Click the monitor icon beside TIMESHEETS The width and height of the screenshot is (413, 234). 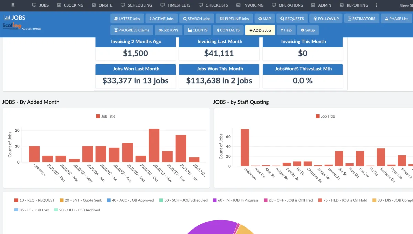(x=162, y=5)
